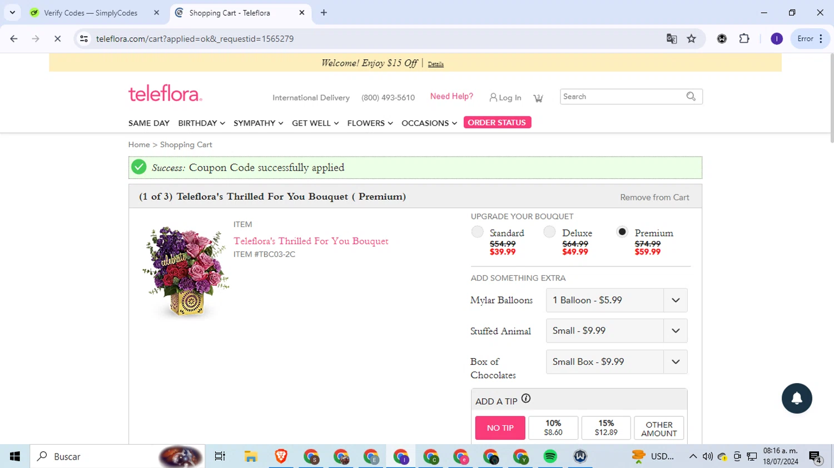Click the page vertical scrollbar
This screenshot has width=834, height=468.
pos(831,99)
